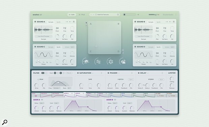Screen dimensions: 209x127
Task: Click the Mod button in top bar
Action: point(82,14)
